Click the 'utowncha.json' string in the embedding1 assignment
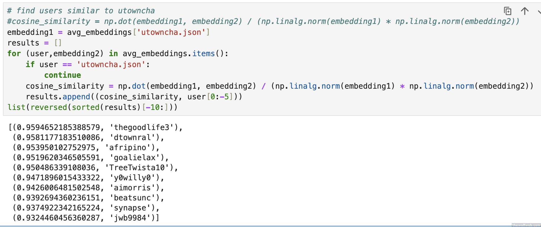Screen dimensions: 541x227 coord(171,32)
